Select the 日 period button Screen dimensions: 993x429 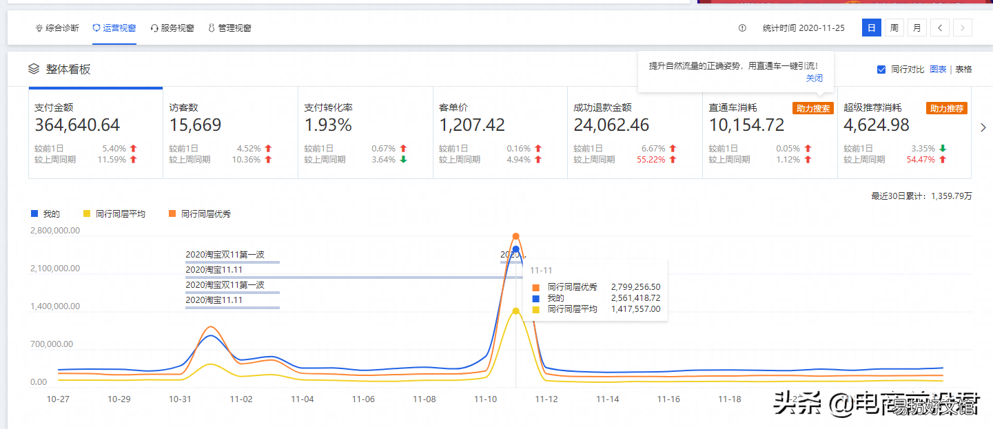click(x=872, y=28)
